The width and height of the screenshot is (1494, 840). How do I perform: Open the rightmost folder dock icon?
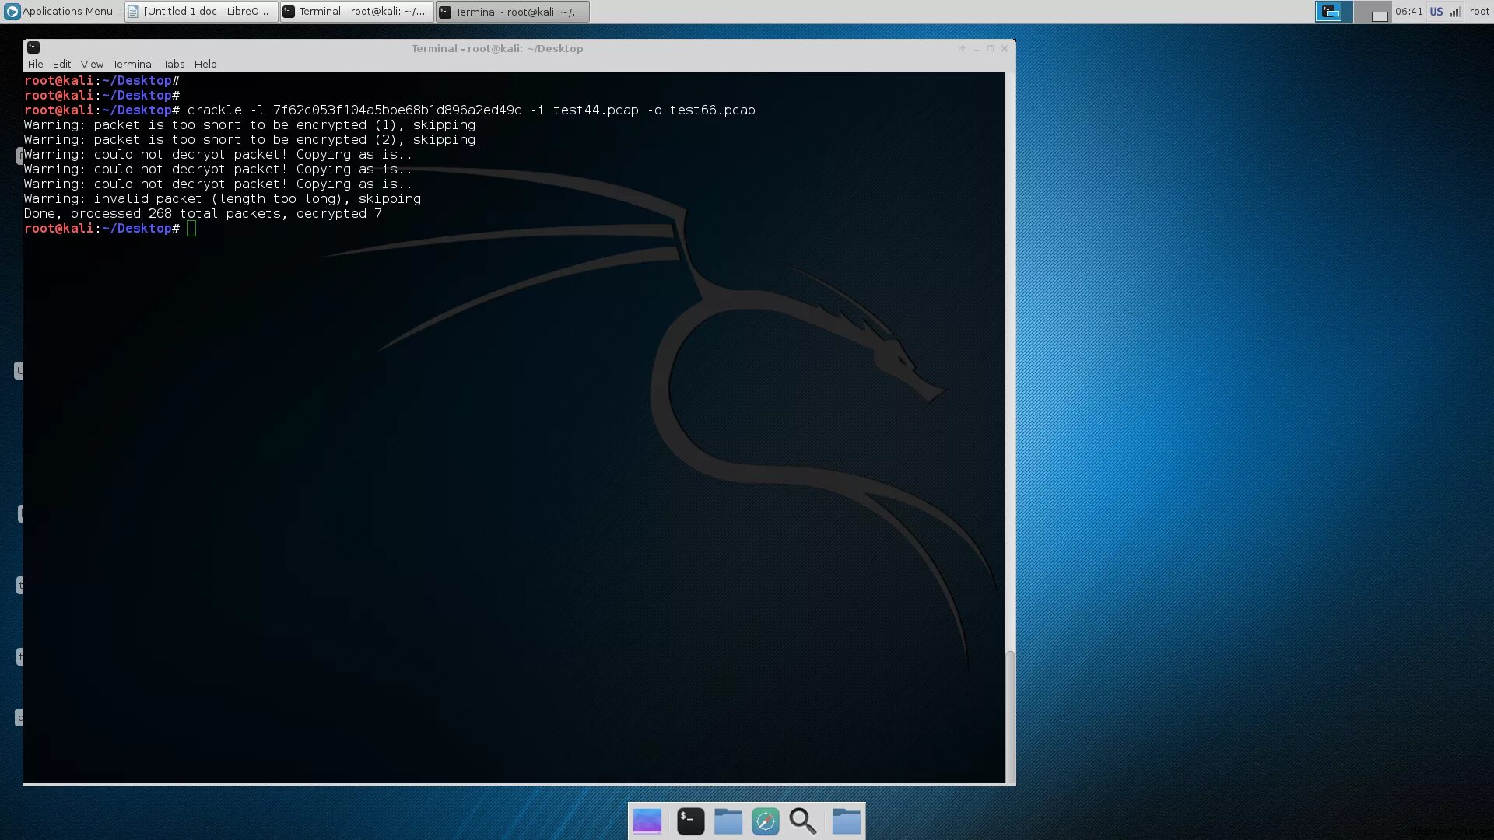point(846,821)
